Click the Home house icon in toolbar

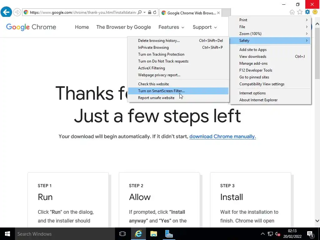[x=292, y=12]
